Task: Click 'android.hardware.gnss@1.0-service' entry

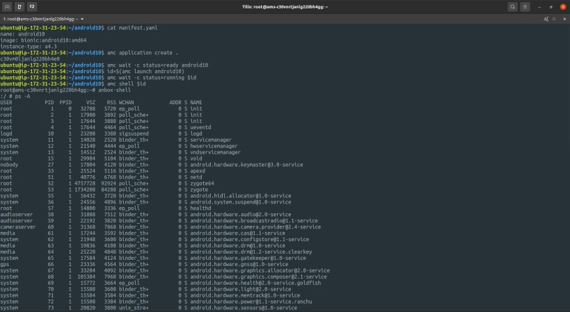Action: tap(239, 264)
